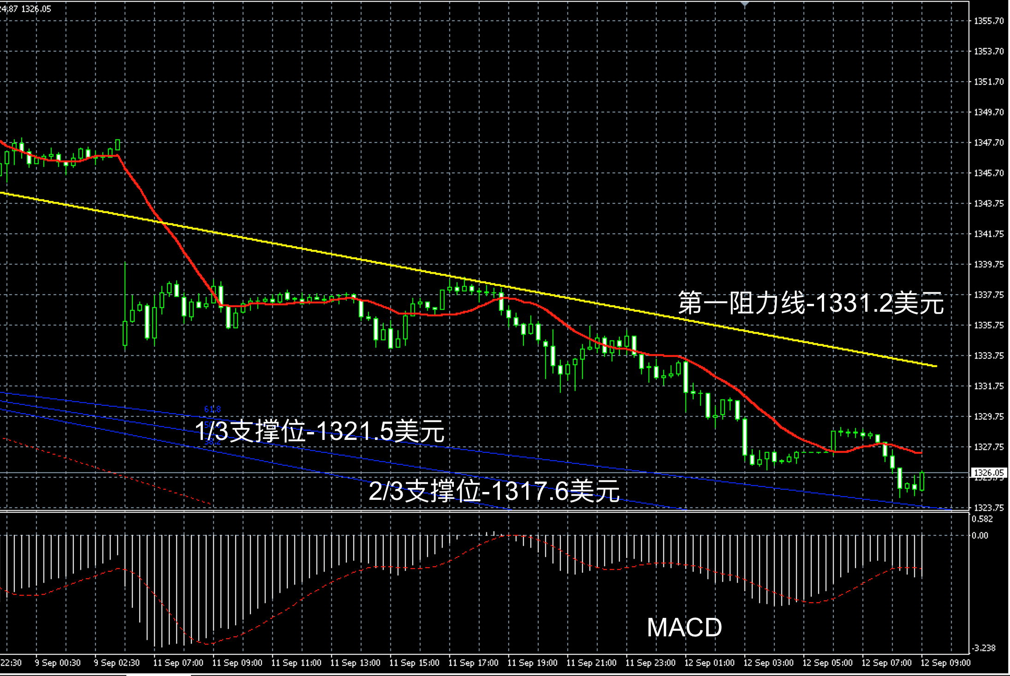Click the 9 Sep 00:30 time label
Screen dimensions: 1010x676
coord(58,663)
